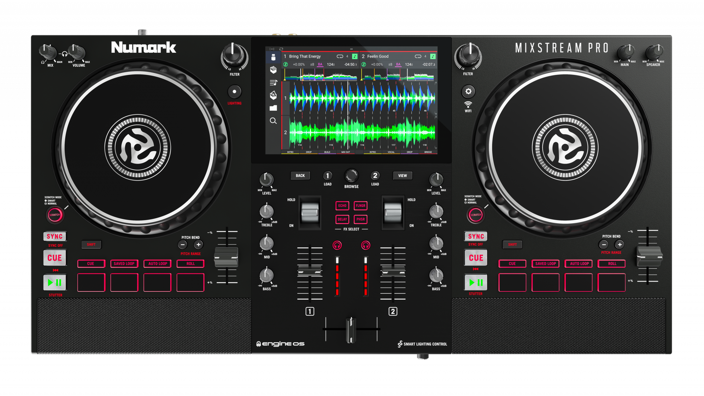
Task: Tap the 8A key value to change key display
Action: [x=319, y=64]
